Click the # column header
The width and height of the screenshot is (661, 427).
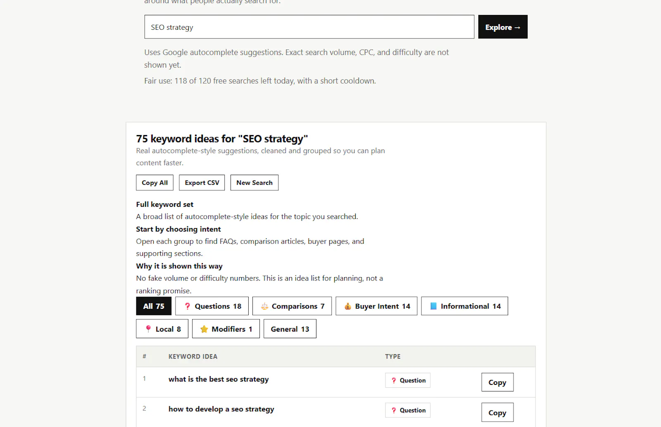point(144,356)
